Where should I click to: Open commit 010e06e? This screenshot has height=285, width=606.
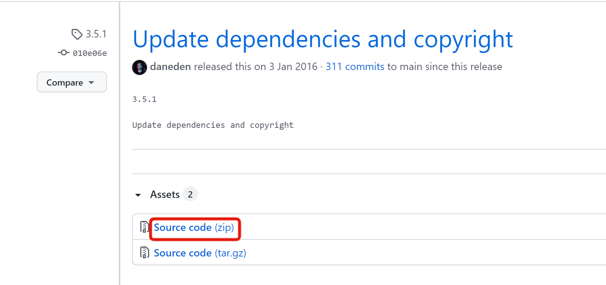[x=89, y=53]
